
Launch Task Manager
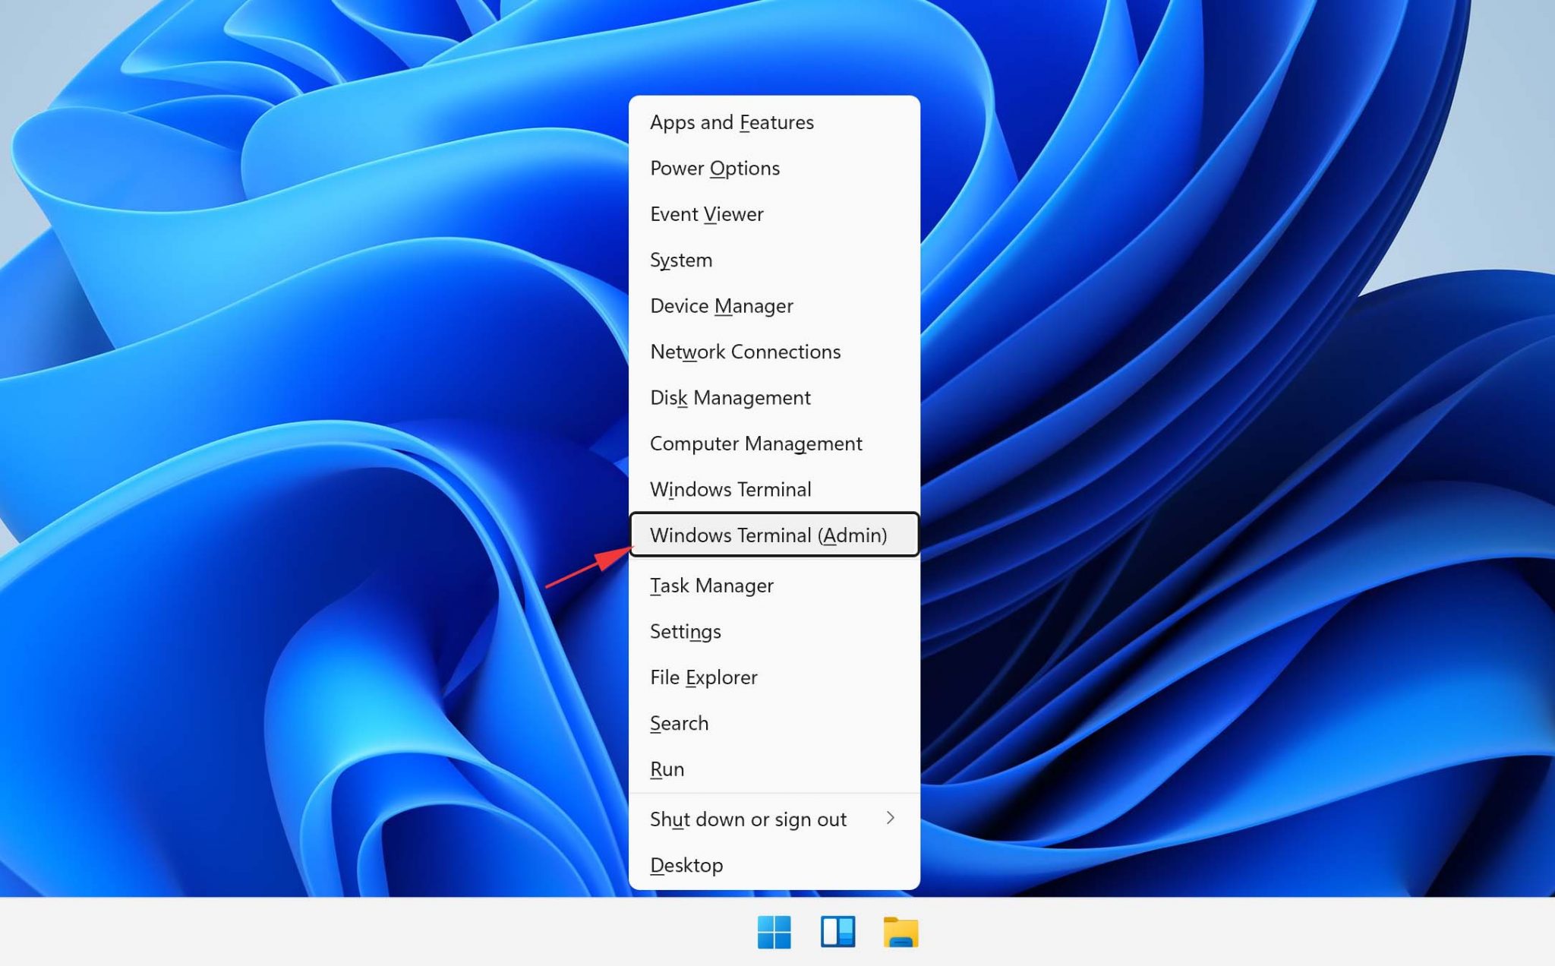pyautogui.click(x=712, y=584)
